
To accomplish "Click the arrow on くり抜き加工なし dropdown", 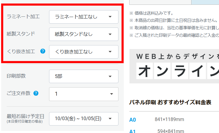I will (x=110, y=52).
